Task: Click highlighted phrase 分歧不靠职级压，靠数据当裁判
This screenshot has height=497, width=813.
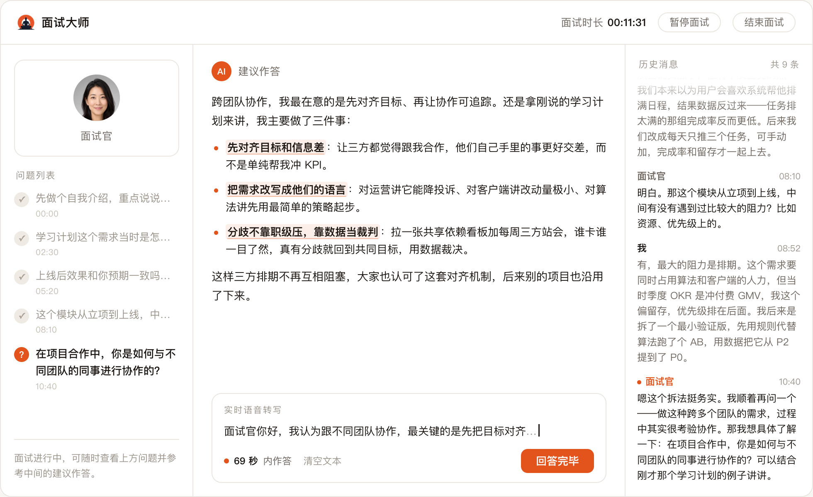Action: tap(302, 232)
